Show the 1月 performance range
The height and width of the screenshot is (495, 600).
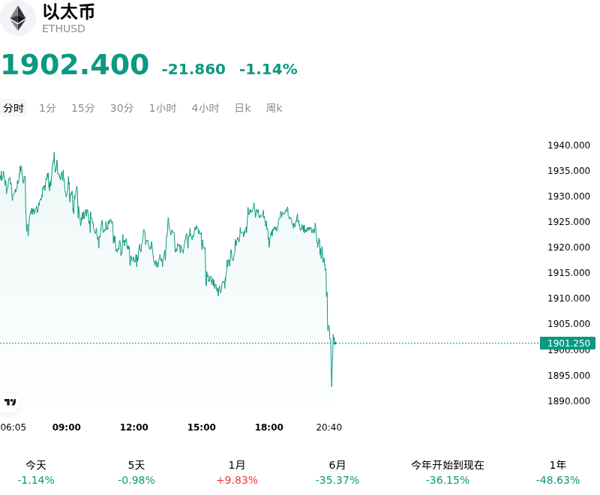(237, 472)
